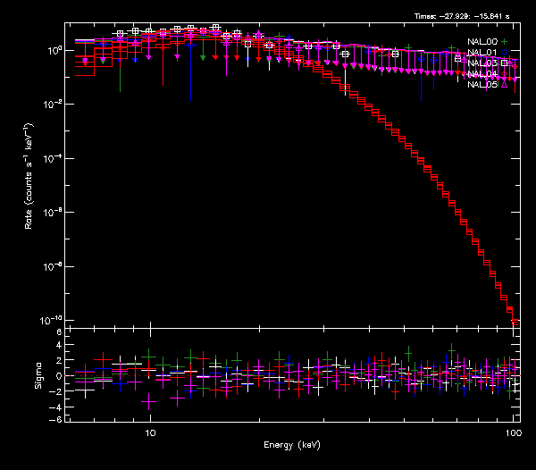The width and height of the screenshot is (536, 470).
Task: Select the NAI_03 legend text label
Action: tap(481, 63)
